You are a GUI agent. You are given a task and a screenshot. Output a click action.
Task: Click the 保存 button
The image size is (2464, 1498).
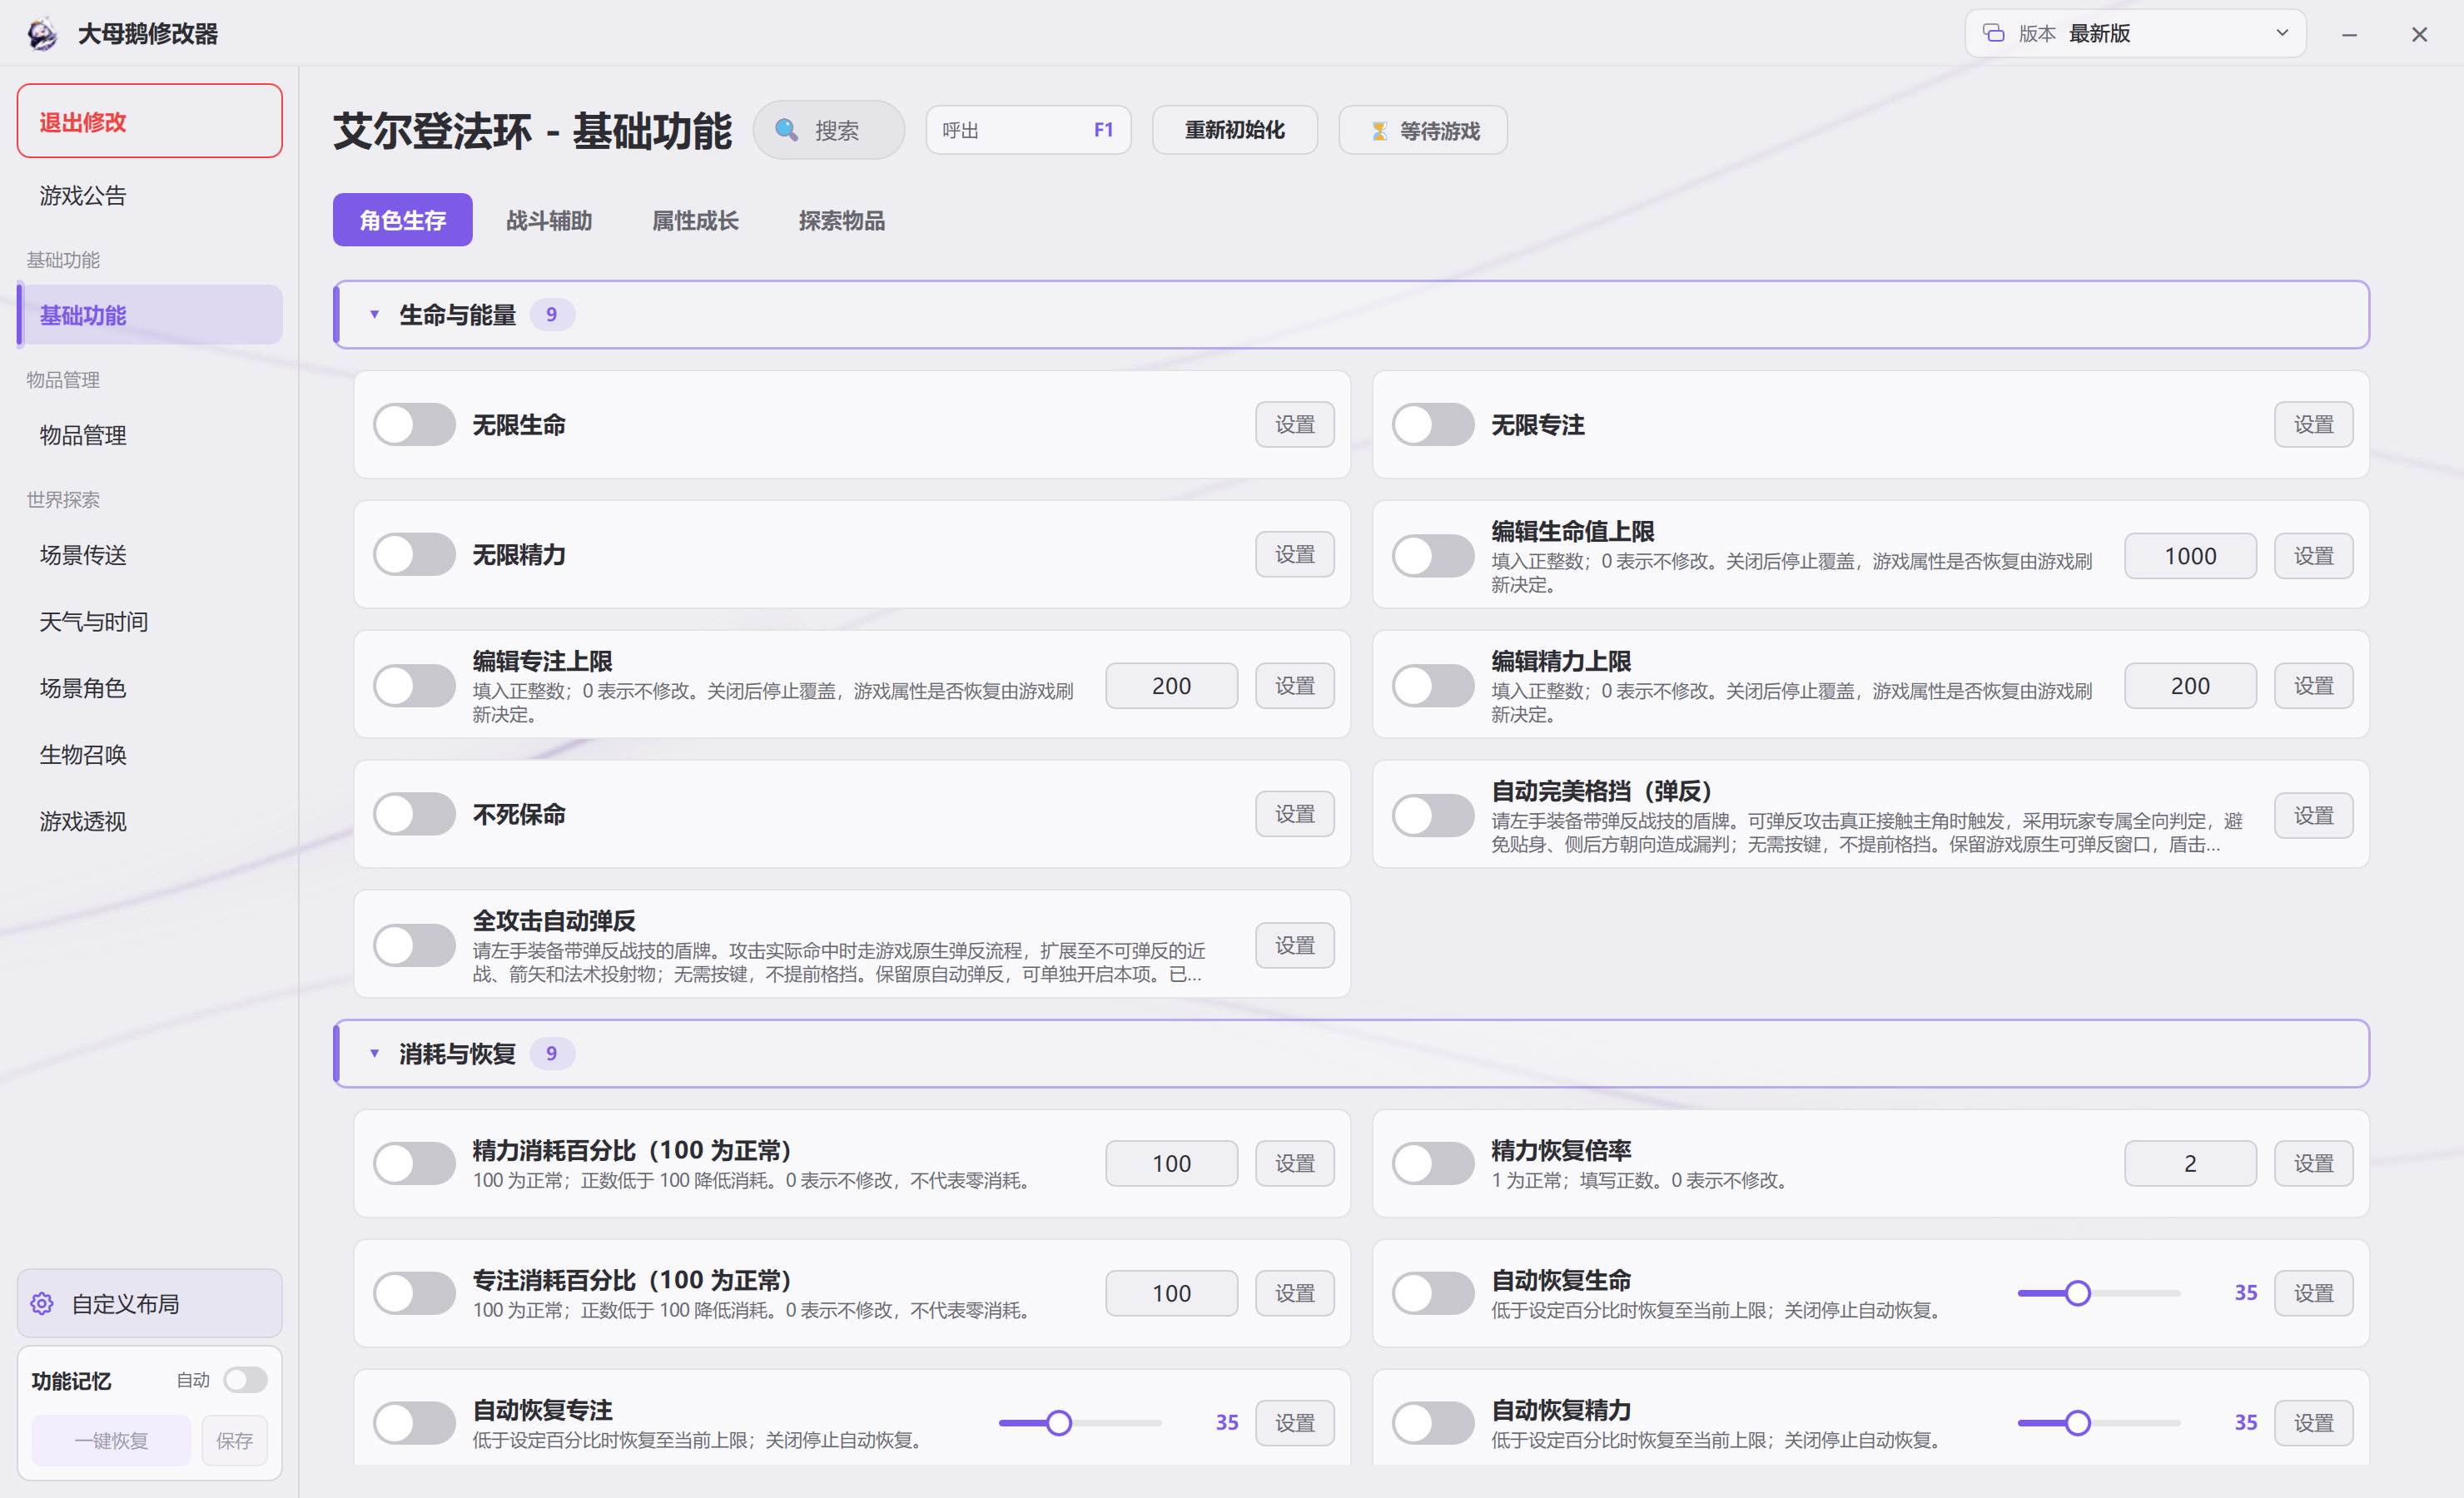(x=234, y=1440)
